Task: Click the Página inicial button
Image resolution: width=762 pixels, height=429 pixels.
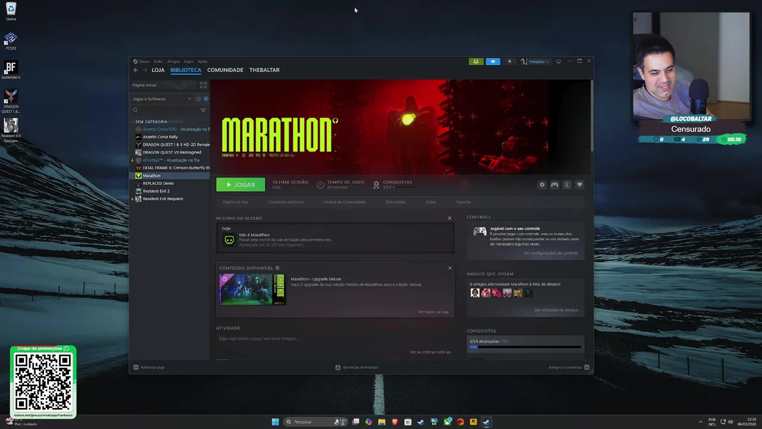Action: pyautogui.click(x=164, y=85)
